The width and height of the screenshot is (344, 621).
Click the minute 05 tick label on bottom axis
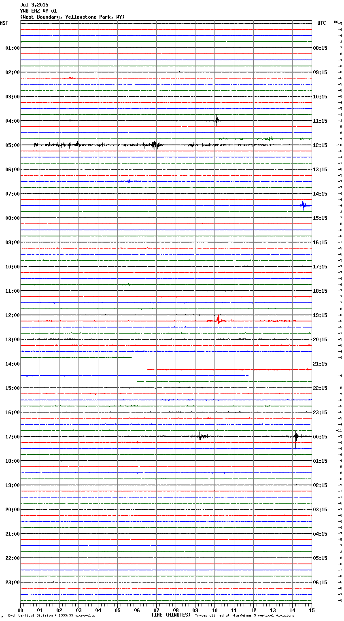[117, 610]
